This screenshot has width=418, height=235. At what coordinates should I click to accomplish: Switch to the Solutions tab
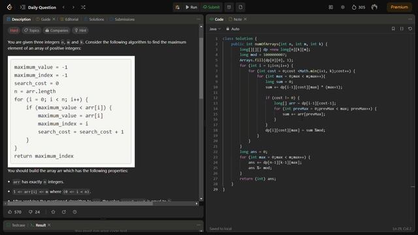(94, 19)
